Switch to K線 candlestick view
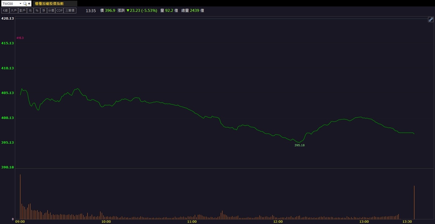The width and height of the screenshot is (435, 224). pyautogui.click(x=5, y=11)
